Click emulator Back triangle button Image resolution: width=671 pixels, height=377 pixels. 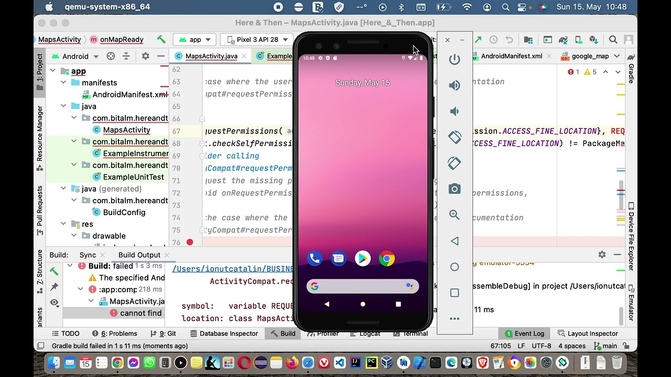click(454, 241)
